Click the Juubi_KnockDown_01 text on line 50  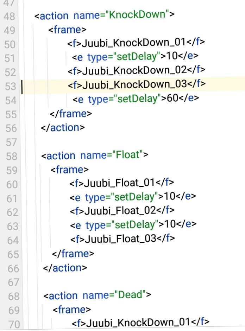(x=133, y=43)
